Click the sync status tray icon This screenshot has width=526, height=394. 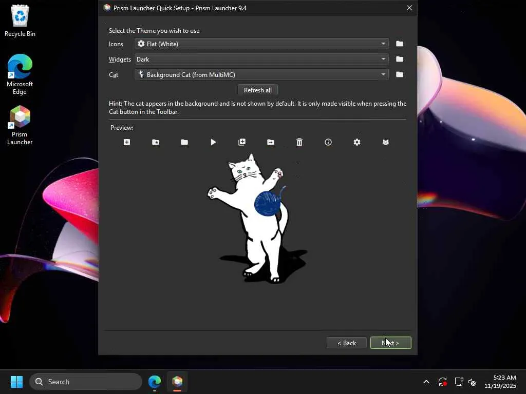click(442, 382)
